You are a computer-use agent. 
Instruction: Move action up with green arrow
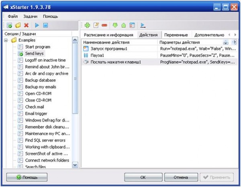pyautogui.click(x=124, y=25)
